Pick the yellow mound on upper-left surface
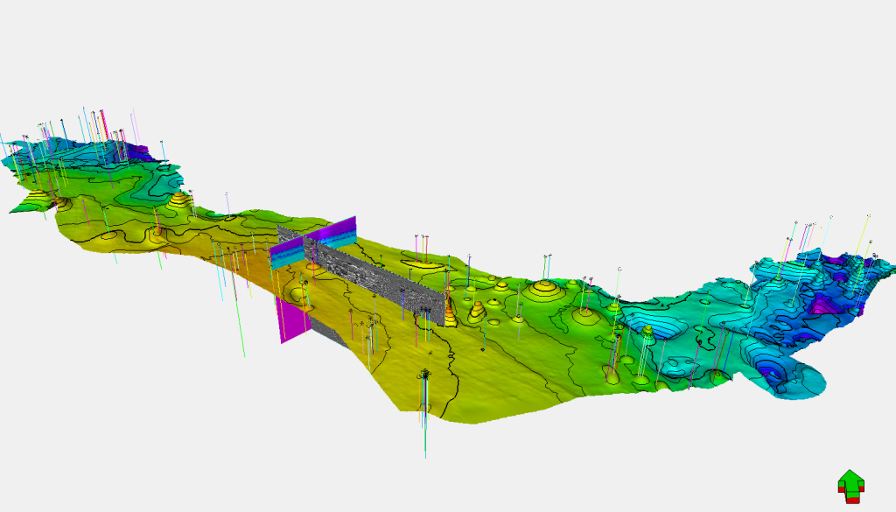Screen dimensions: 896x512 tap(179, 200)
